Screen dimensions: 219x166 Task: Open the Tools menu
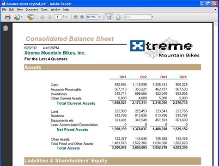coord(44,10)
